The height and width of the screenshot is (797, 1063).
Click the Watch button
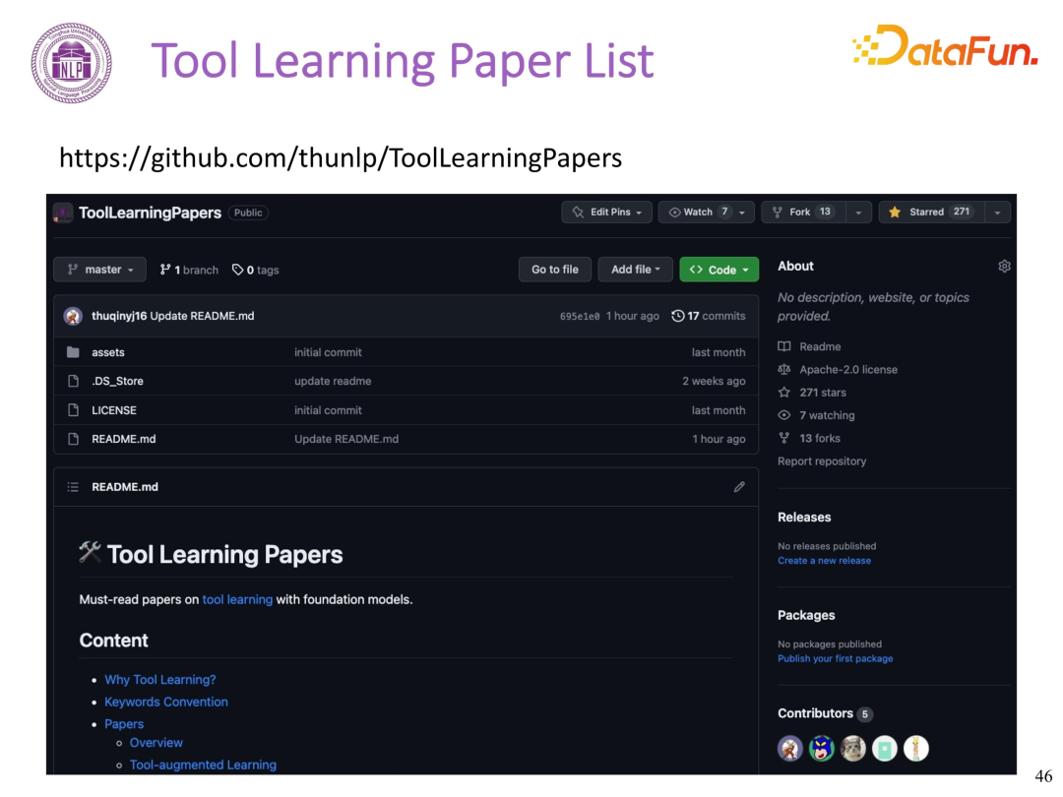pyautogui.click(x=698, y=213)
